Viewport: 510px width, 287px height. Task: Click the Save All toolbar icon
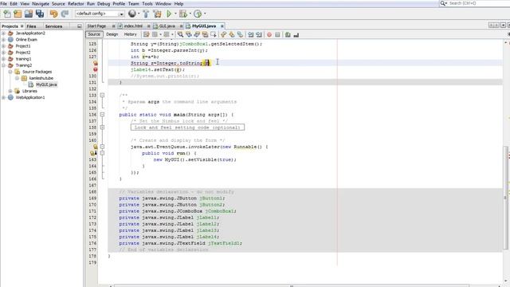point(40,14)
